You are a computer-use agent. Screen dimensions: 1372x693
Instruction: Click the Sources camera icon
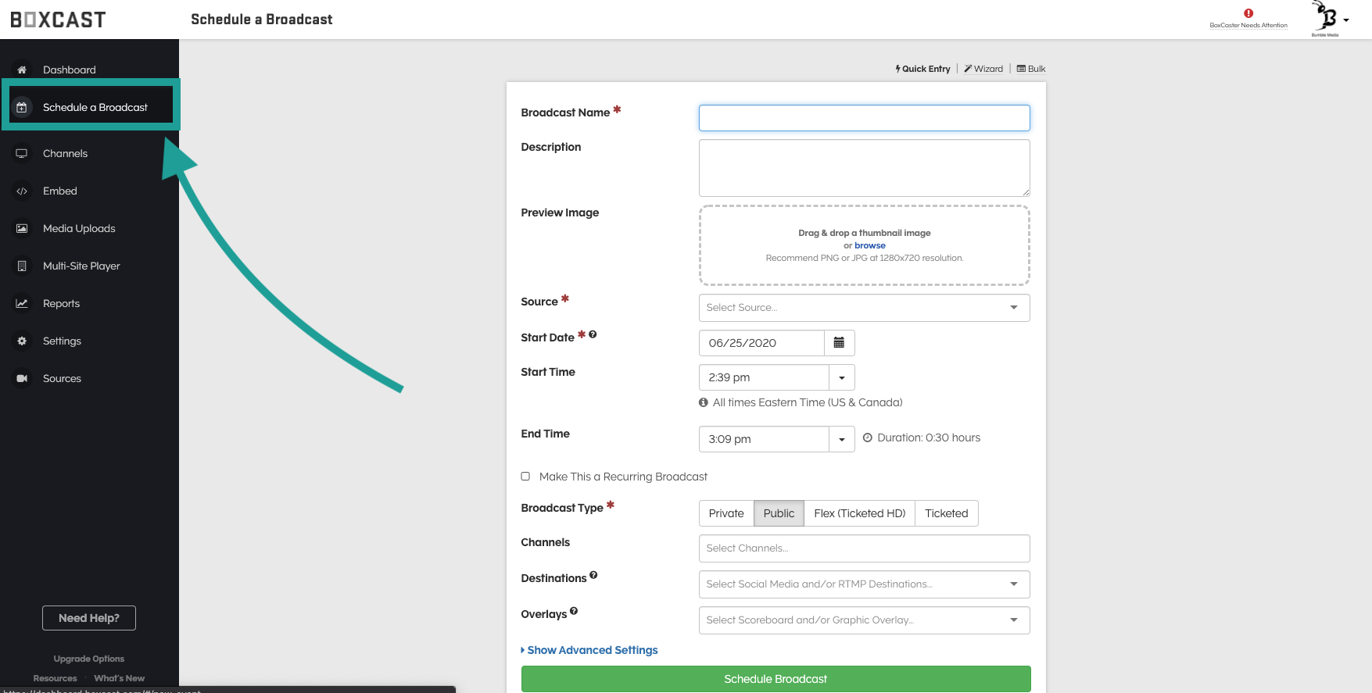(x=22, y=379)
